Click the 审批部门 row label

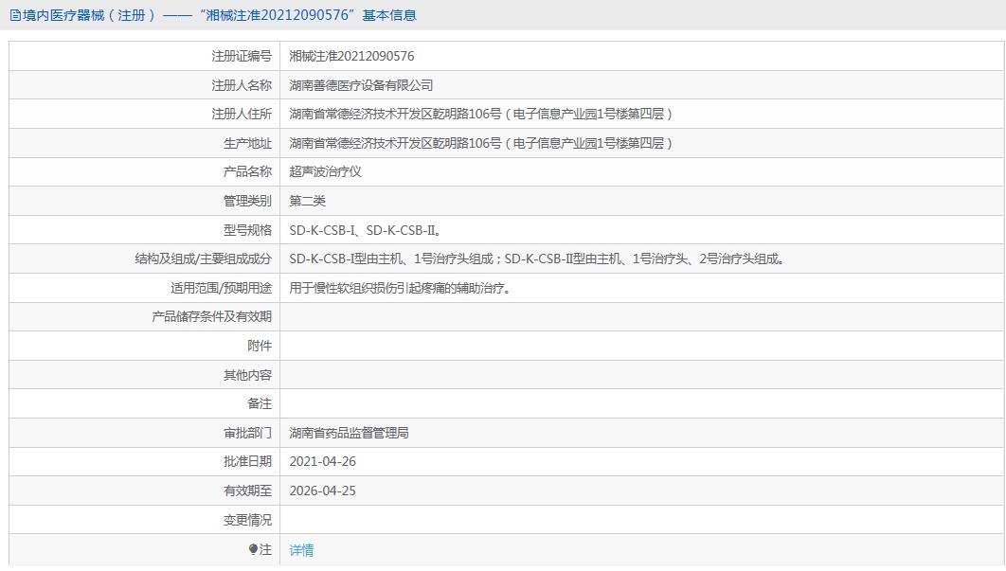(x=247, y=433)
